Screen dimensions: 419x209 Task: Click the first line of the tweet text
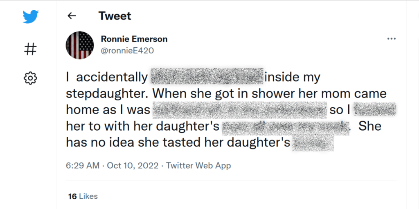pos(193,77)
